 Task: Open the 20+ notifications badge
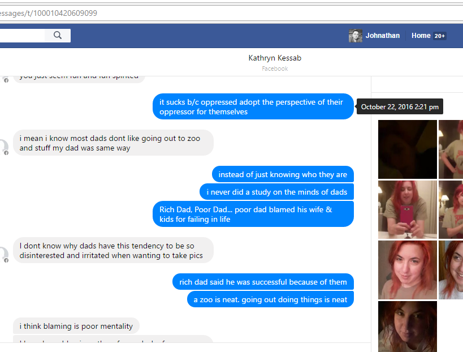pos(440,36)
